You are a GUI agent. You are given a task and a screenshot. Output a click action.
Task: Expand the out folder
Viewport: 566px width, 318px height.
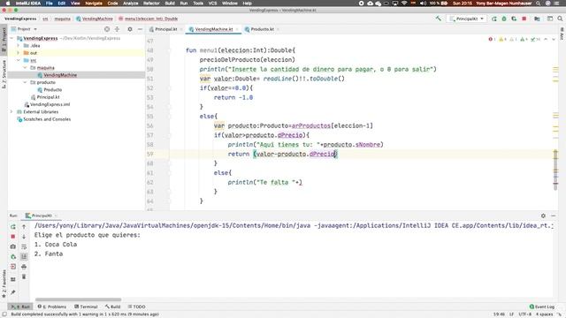19,53
